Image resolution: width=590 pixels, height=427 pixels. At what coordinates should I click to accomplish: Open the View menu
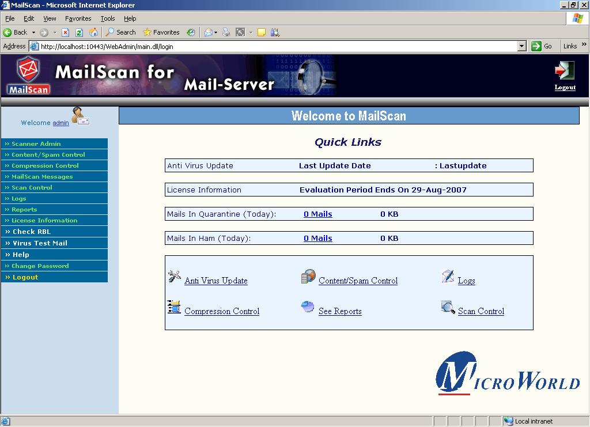click(x=50, y=18)
